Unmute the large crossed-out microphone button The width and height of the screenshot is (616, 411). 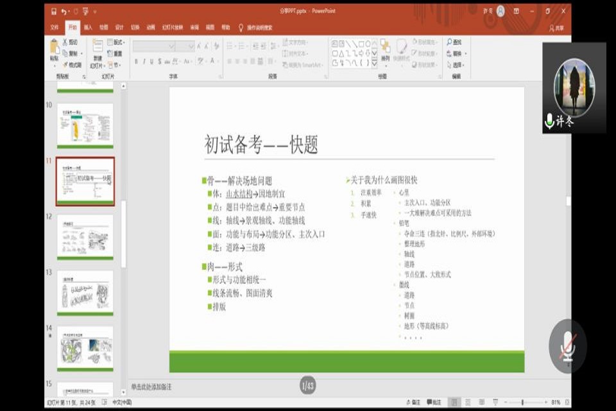coord(568,346)
